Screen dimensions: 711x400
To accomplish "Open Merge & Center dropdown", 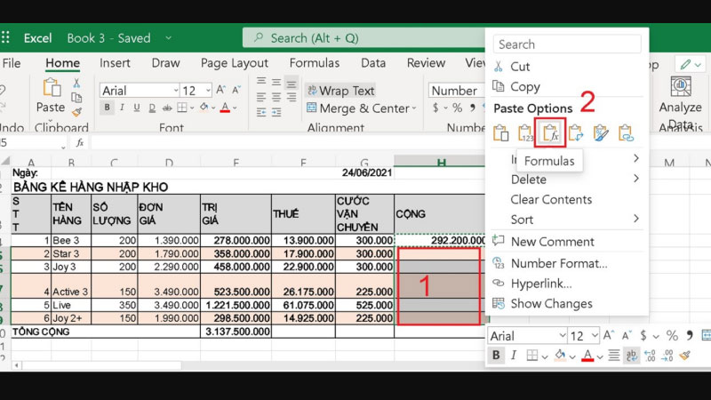I will click(x=413, y=108).
